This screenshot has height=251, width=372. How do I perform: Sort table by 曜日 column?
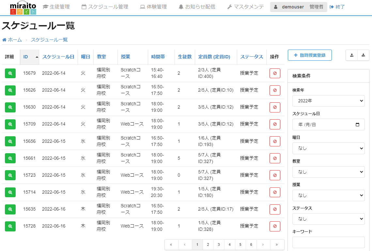tap(85, 57)
